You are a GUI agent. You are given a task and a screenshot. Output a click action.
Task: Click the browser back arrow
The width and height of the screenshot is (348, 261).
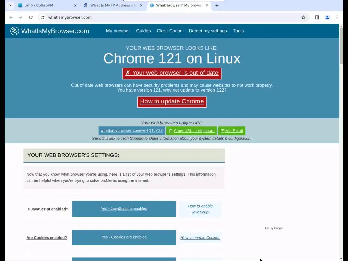(x=11, y=17)
